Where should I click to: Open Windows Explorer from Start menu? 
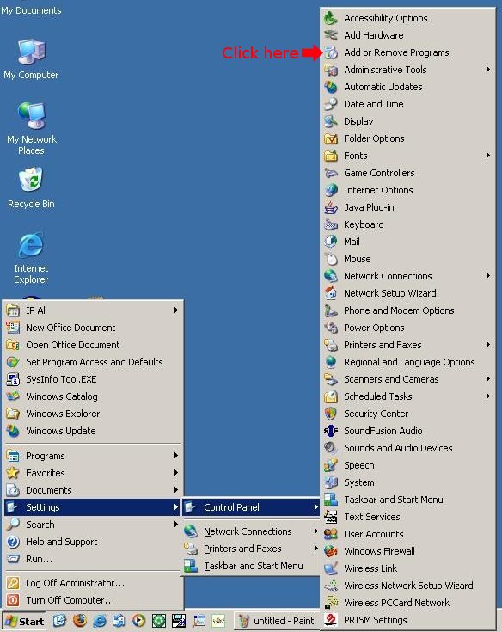click(92, 414)
